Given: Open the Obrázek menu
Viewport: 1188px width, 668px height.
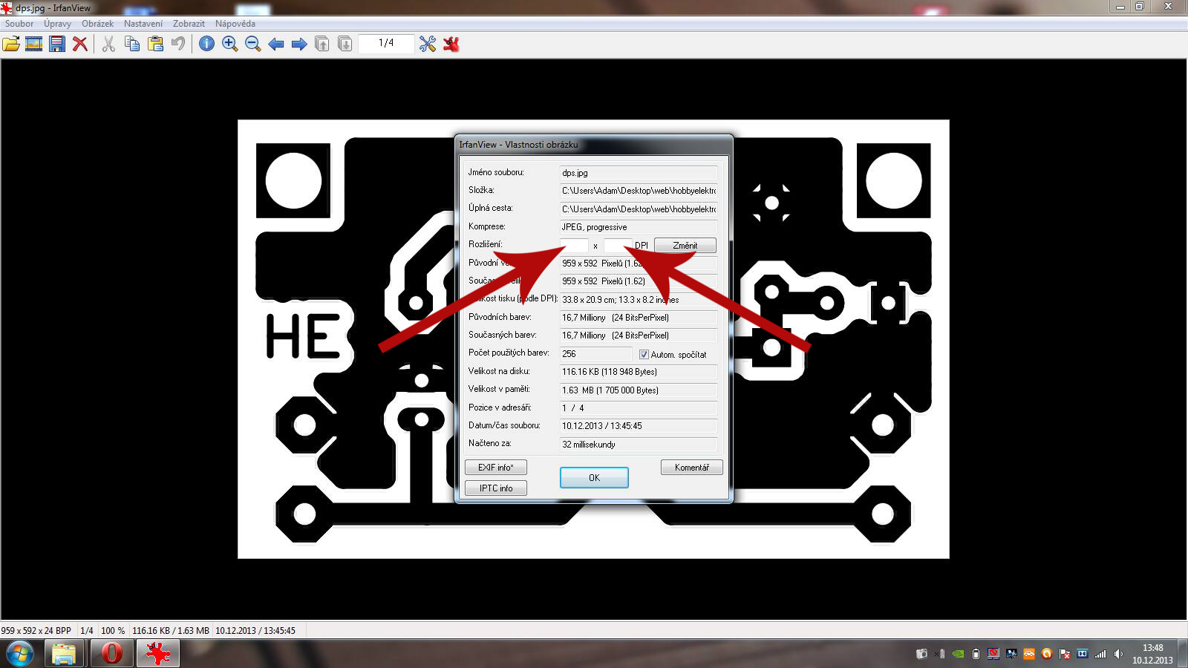Looking at the screenshot, I should click(97, 24).
